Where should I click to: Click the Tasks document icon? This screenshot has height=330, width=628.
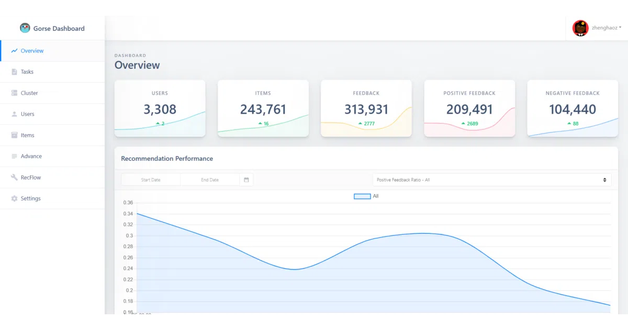point(14,72)
